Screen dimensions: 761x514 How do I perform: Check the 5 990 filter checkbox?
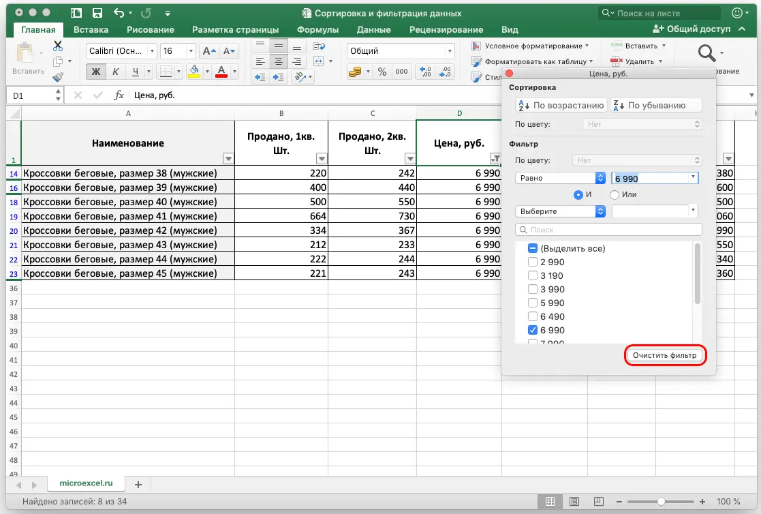click(532, 303)
